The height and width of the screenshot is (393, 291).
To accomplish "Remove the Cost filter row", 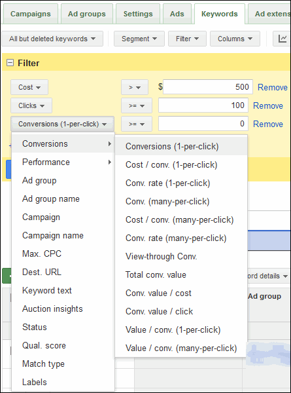I will point(273,88).
